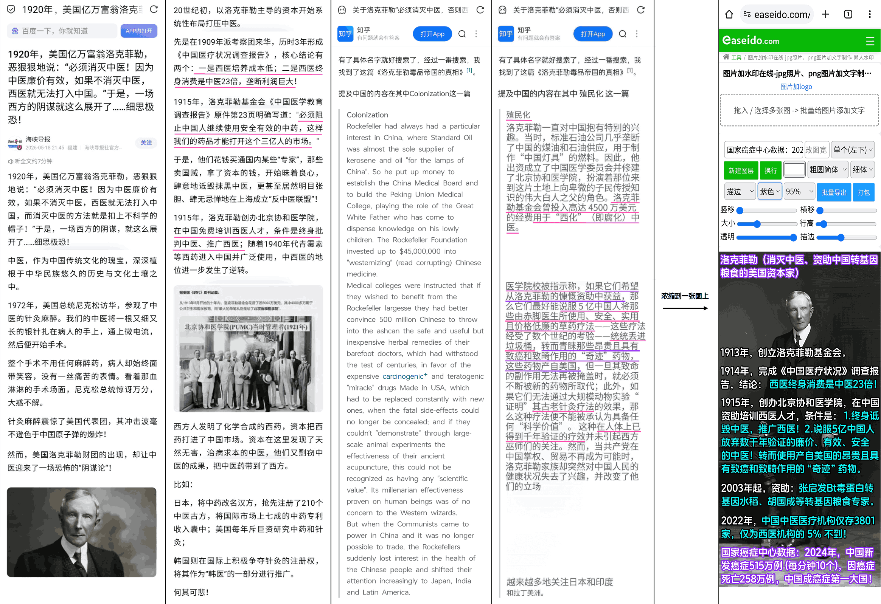Open footnote [1] on the translated 殖民化 page
Viewport: 881px width, 604px height.
630,70
